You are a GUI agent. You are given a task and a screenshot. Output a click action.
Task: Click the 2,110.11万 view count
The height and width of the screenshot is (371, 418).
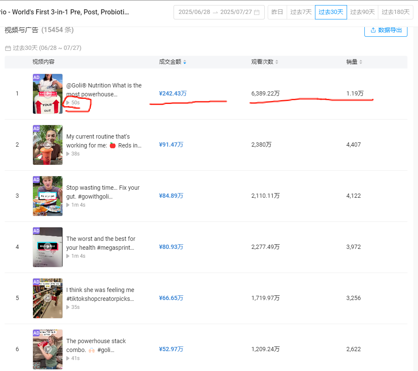266,196
